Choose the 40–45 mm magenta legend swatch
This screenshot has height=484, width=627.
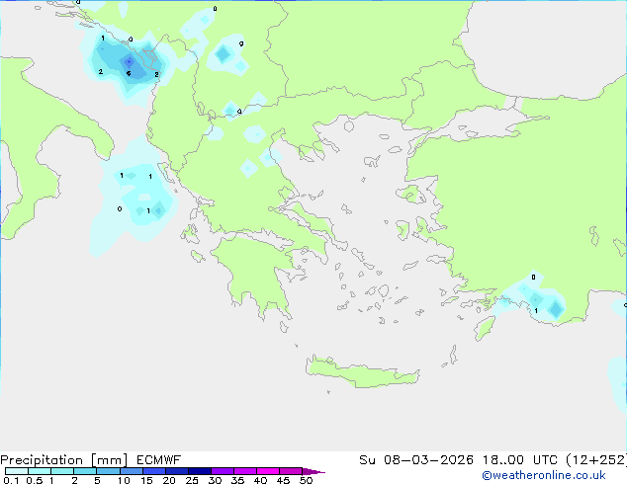click(x=268, y=471)
